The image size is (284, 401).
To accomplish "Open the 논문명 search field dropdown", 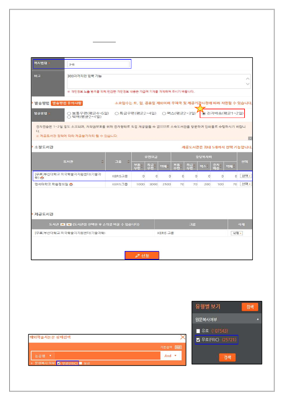I will [43, 356].
